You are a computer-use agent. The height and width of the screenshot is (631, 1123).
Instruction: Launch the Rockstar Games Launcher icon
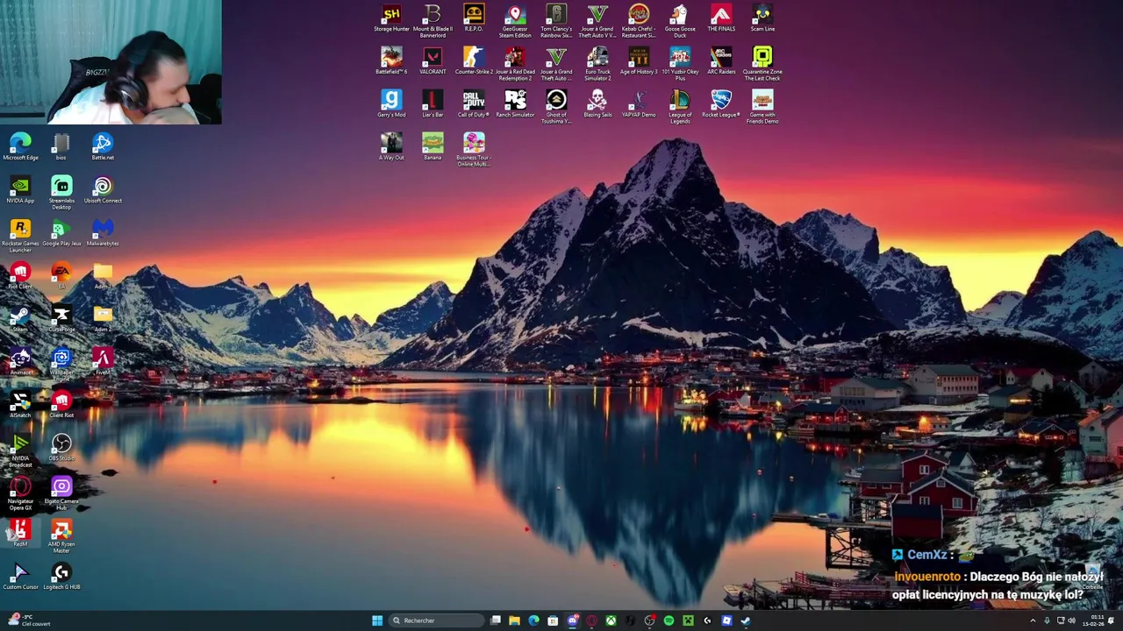(x=20, y=236)
